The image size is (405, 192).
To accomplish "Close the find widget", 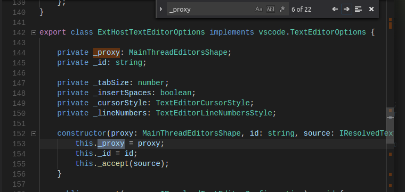I will (x=371, y=9).
